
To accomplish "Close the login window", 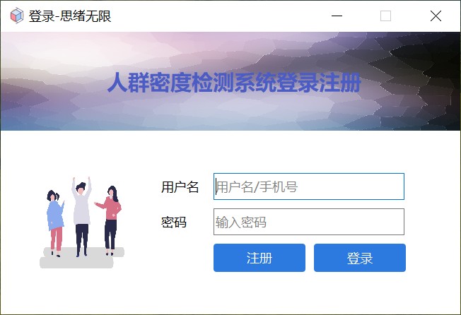I will click(x=436, y=16).
